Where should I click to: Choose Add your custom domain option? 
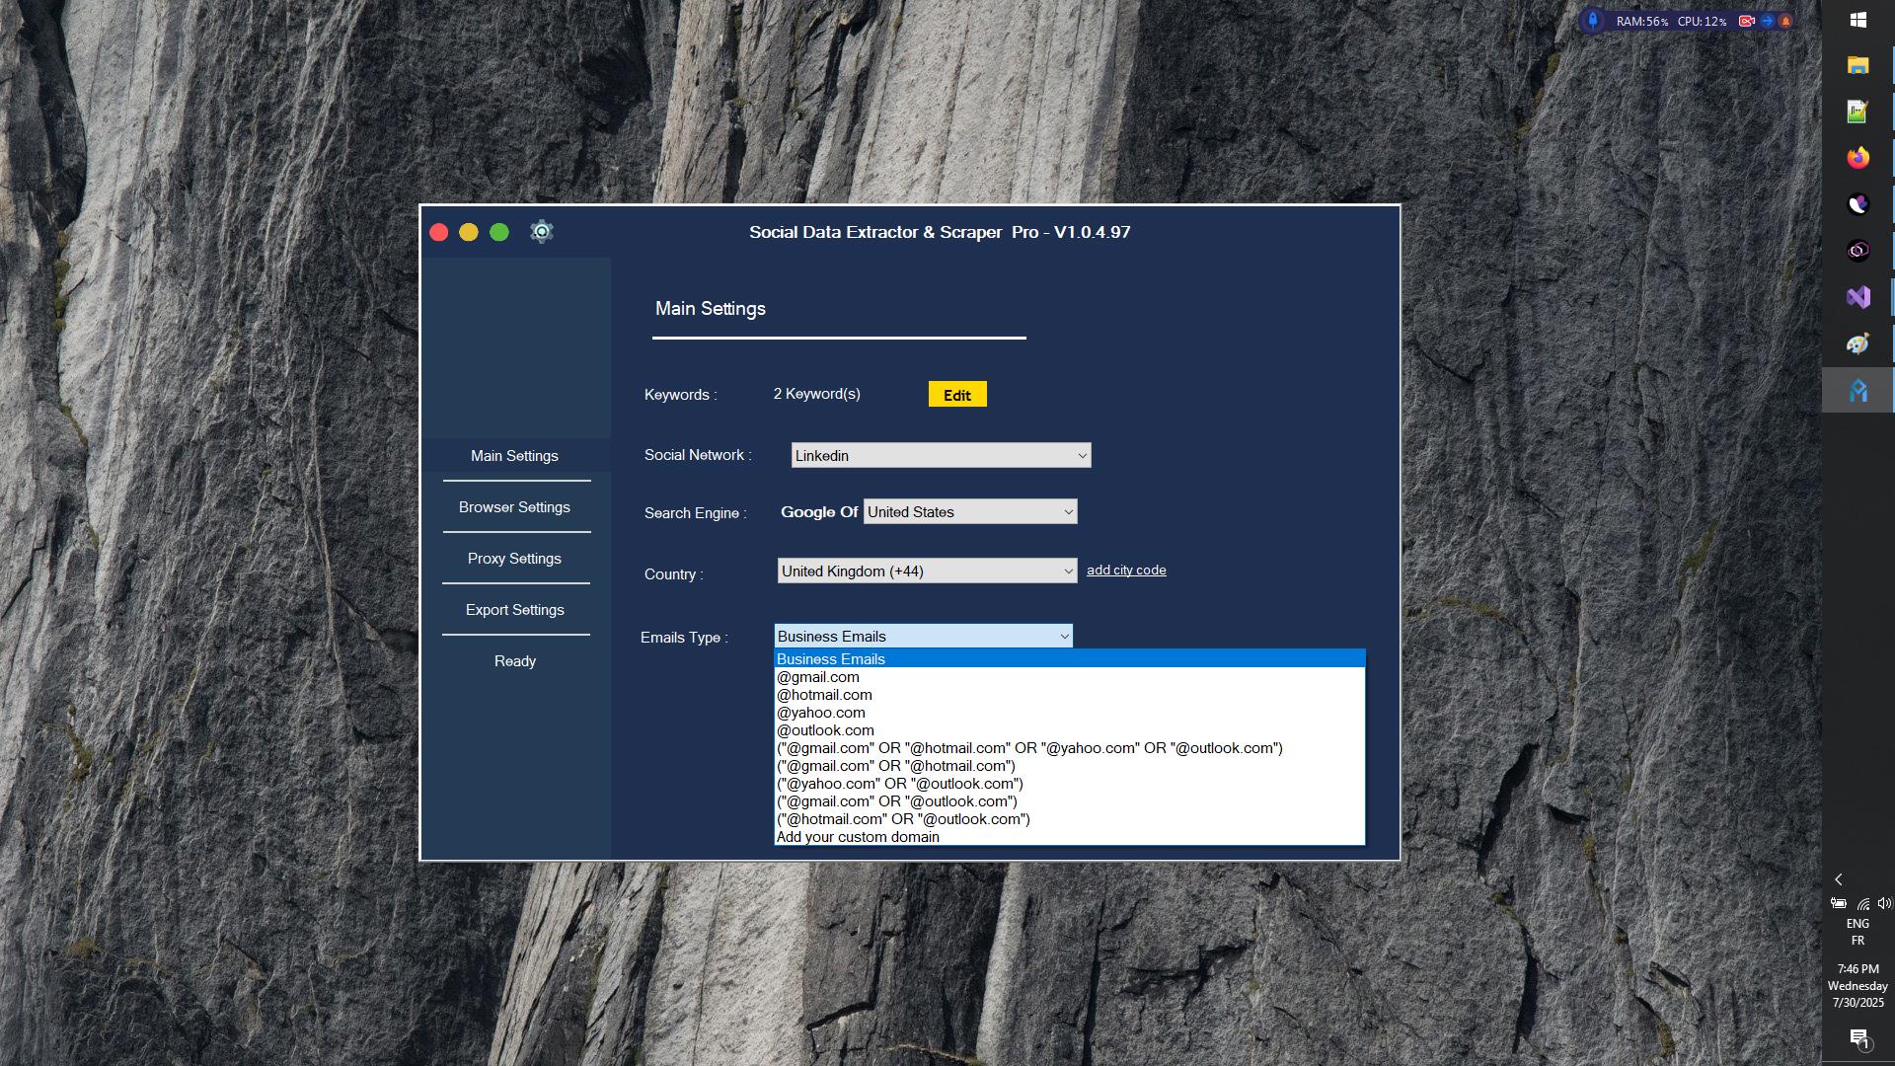[x=858, y=837]
